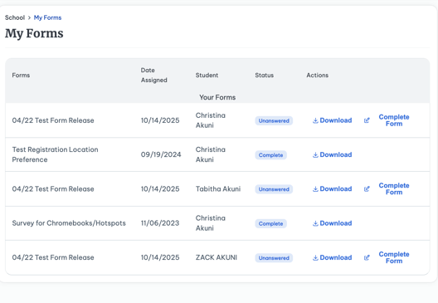Download the Survey for Chromebooks/Hotspots form
The width and height of the screenshot is (438, 303).
[332, 223]
